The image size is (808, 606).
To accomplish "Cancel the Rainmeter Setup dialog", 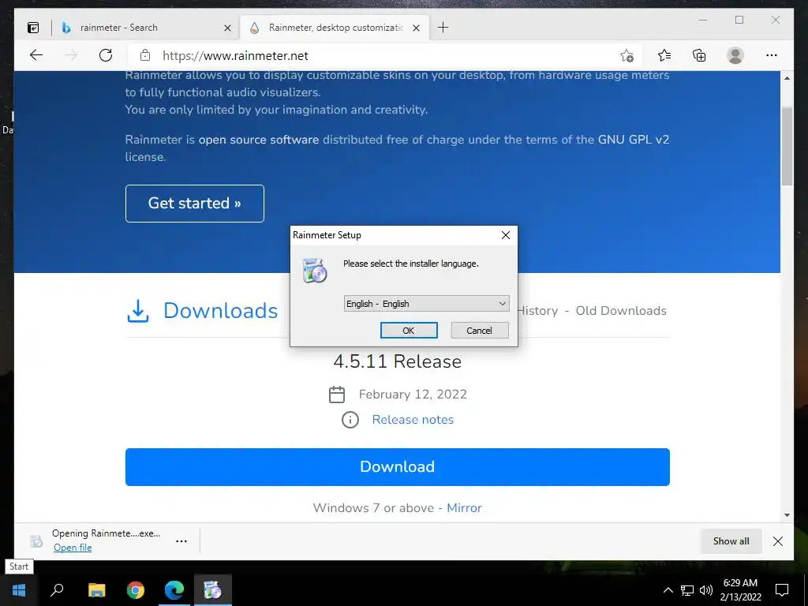I will pyautogui.click(x=479, y=331).
